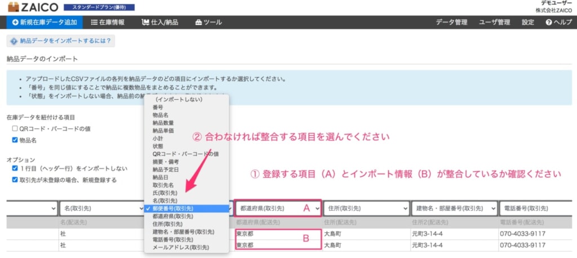Toggle １行目（ヘッダー行）をインポートしない checkbox
This screenshot has width=577, height=258.
(x=15, y=168)
